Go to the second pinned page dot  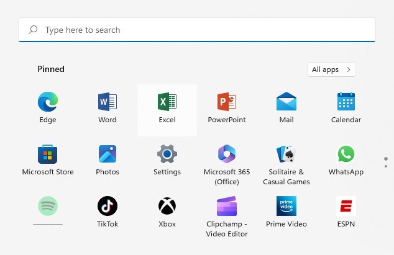pyautogui.click(x=386, y=166)
